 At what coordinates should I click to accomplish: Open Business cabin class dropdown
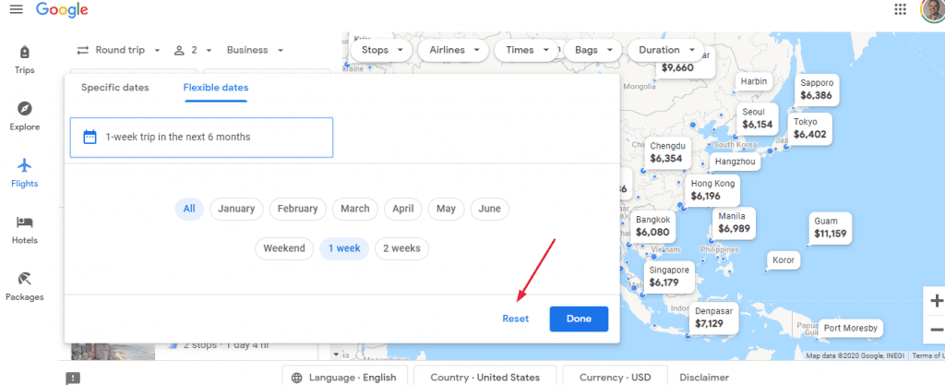tap(255, 50)
